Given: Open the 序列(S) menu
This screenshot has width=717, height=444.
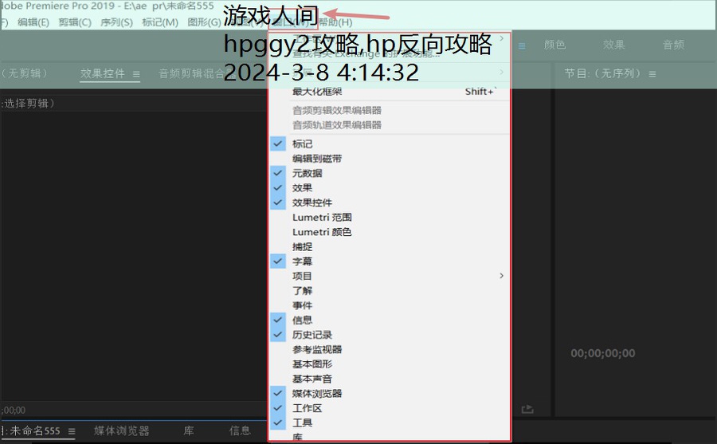Looking at the screenshot, I should point(116,22).
